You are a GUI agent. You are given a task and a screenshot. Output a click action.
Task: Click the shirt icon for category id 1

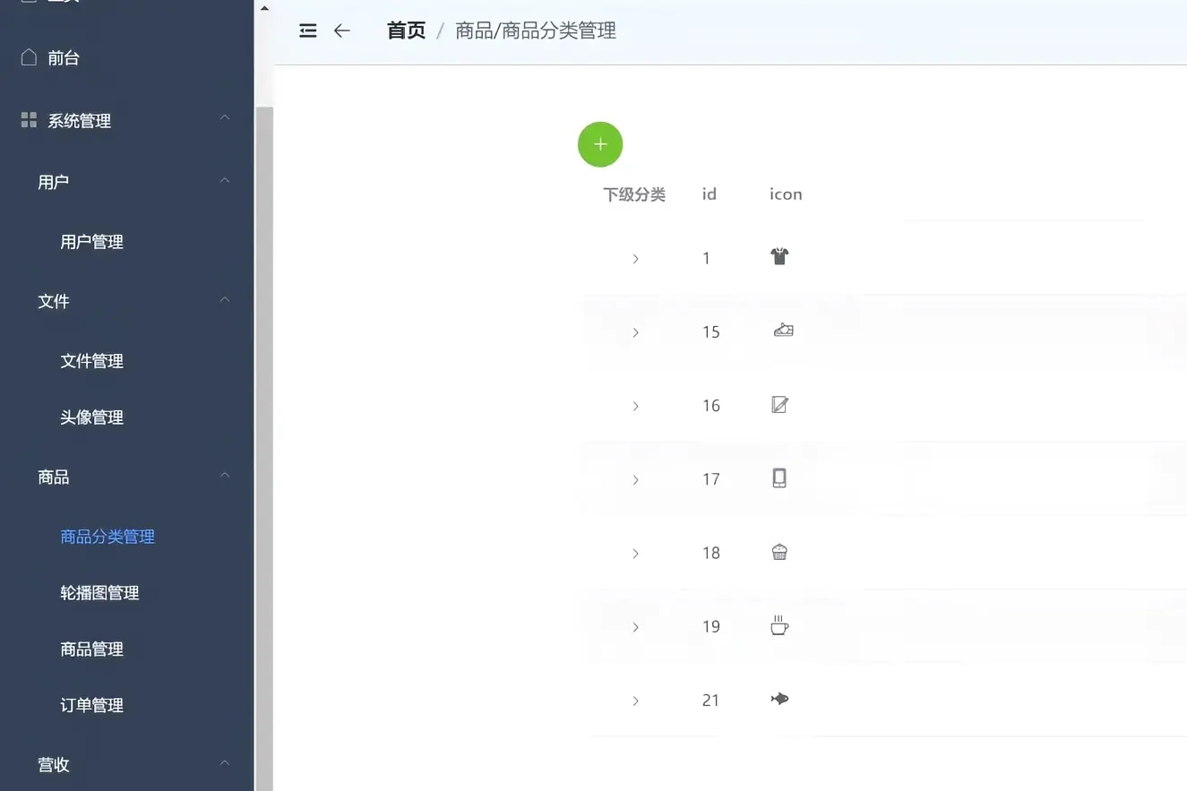tap(778, 257)
